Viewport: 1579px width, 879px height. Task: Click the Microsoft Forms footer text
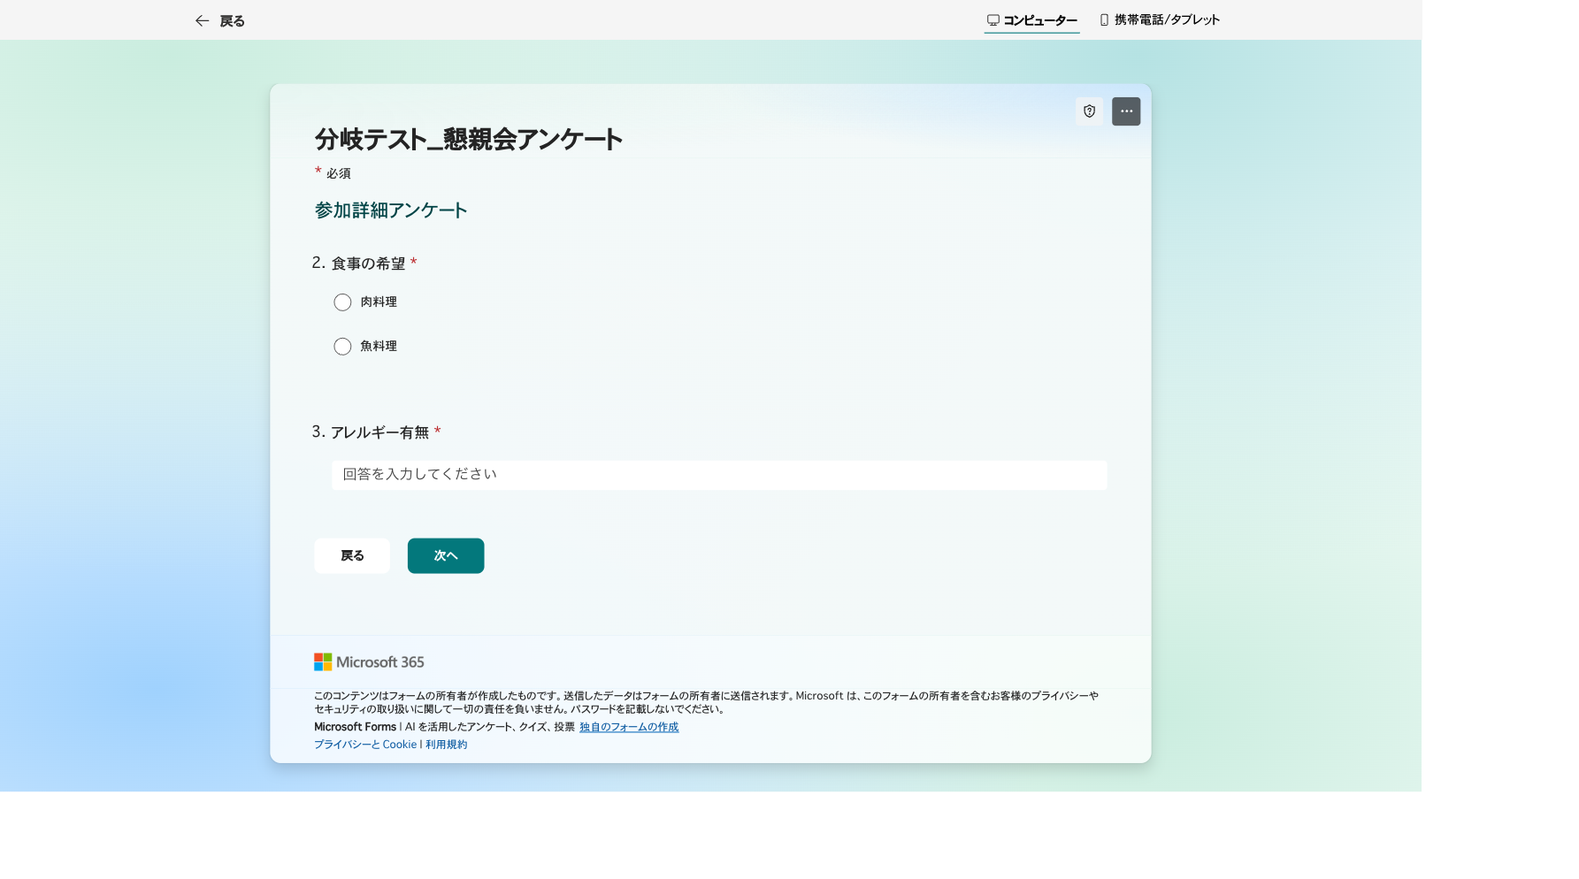click(x=356, y=727)
